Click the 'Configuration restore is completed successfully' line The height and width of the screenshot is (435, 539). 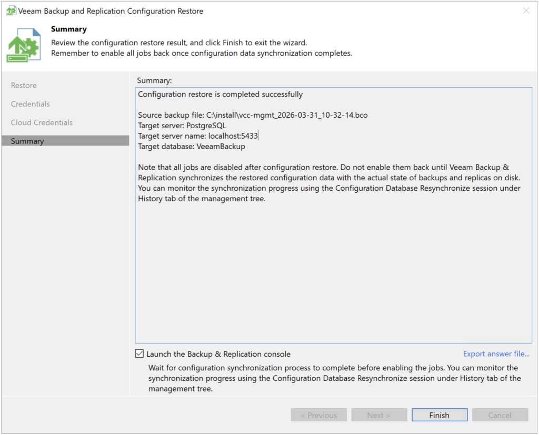click(221, 95)
